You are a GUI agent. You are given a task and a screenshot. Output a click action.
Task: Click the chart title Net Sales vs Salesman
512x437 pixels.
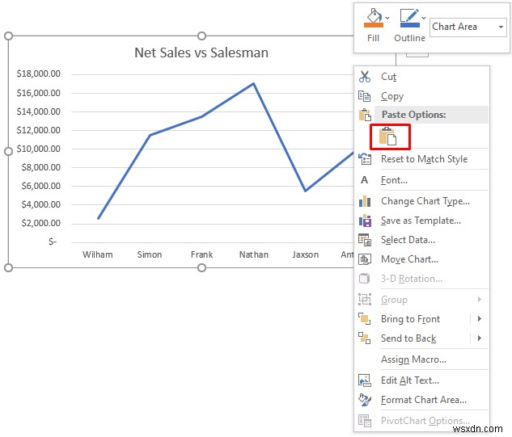coord(201,53)
